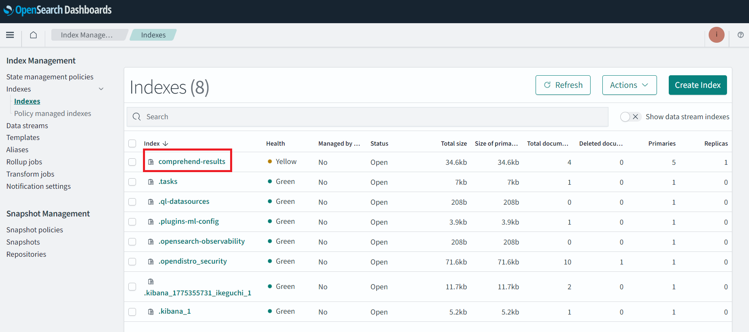Image resolution: width=749 pixels, height=332 pixels.
Task: Open the .plugins-ml-config index link
Action: click(x=189, y=221)
